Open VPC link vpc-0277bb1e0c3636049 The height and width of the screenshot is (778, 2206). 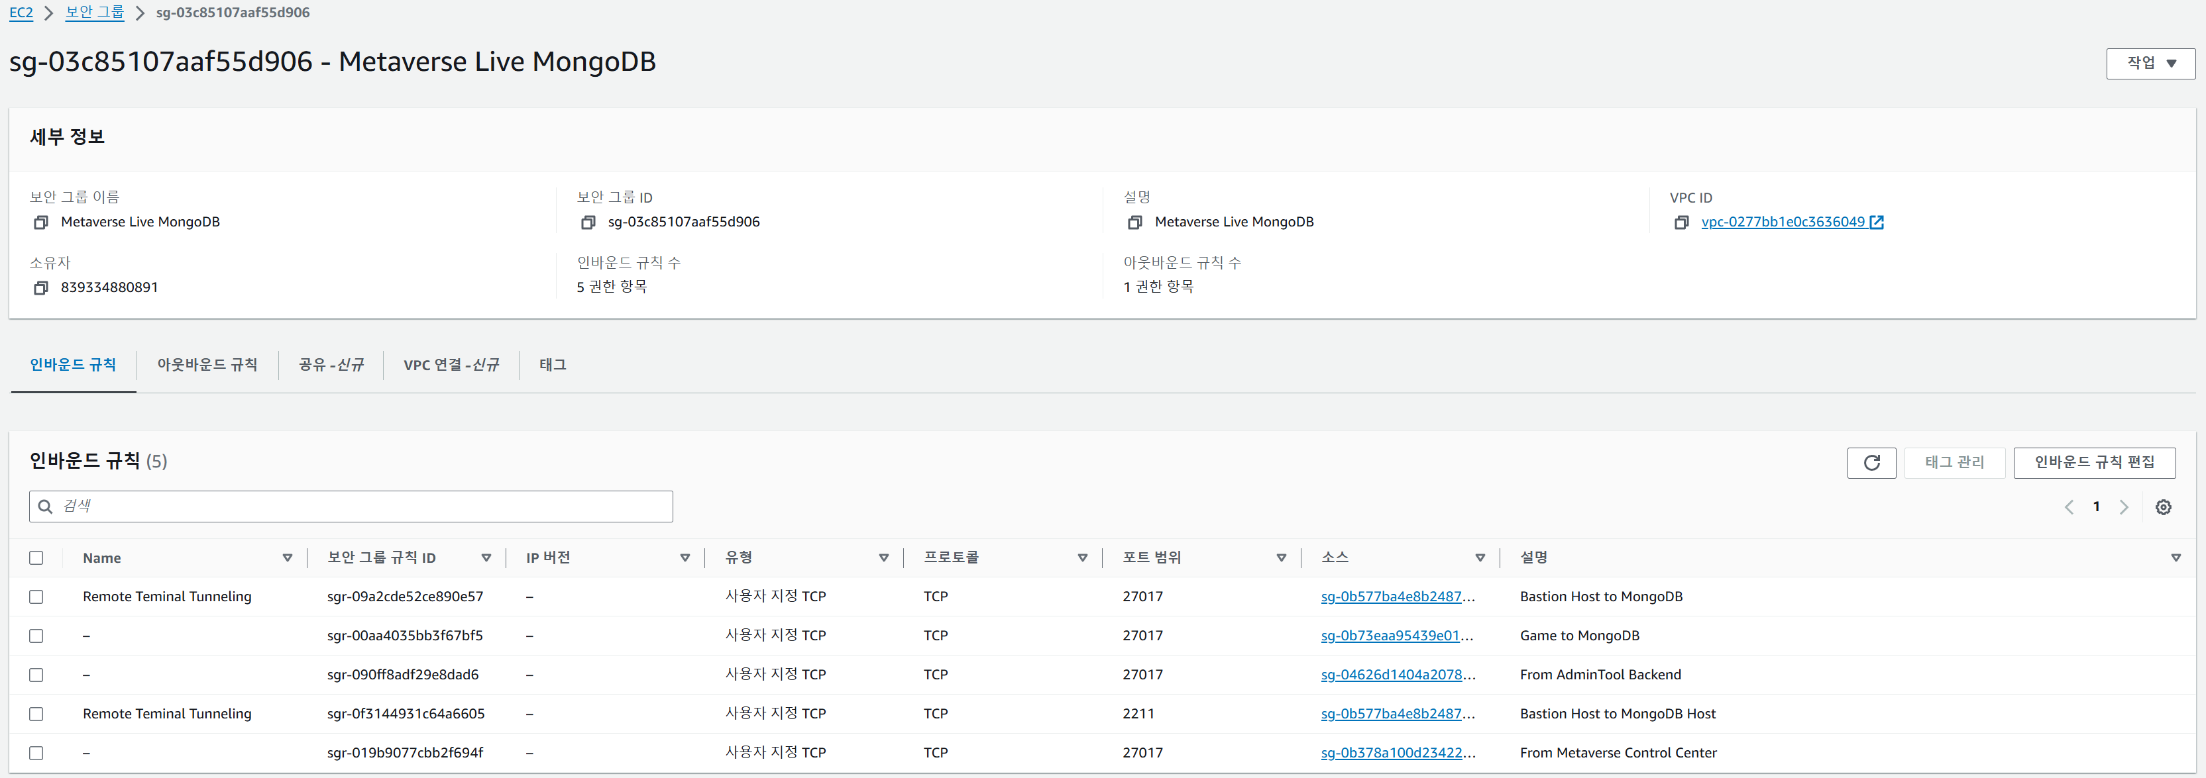click(x=1782, y=222)
